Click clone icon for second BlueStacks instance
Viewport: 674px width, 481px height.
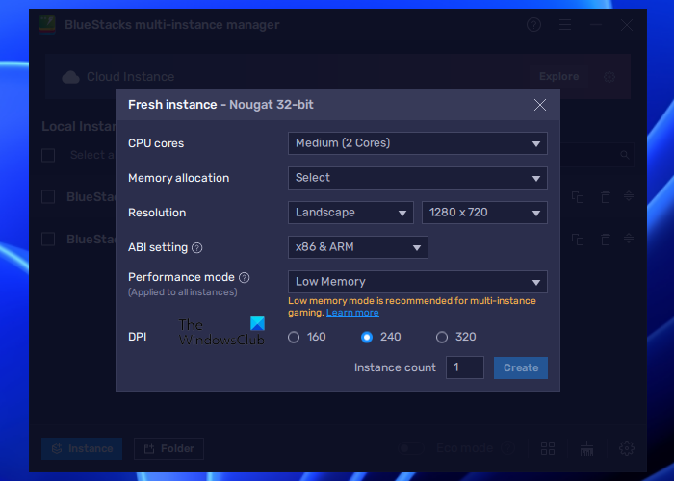click(578, 240)
